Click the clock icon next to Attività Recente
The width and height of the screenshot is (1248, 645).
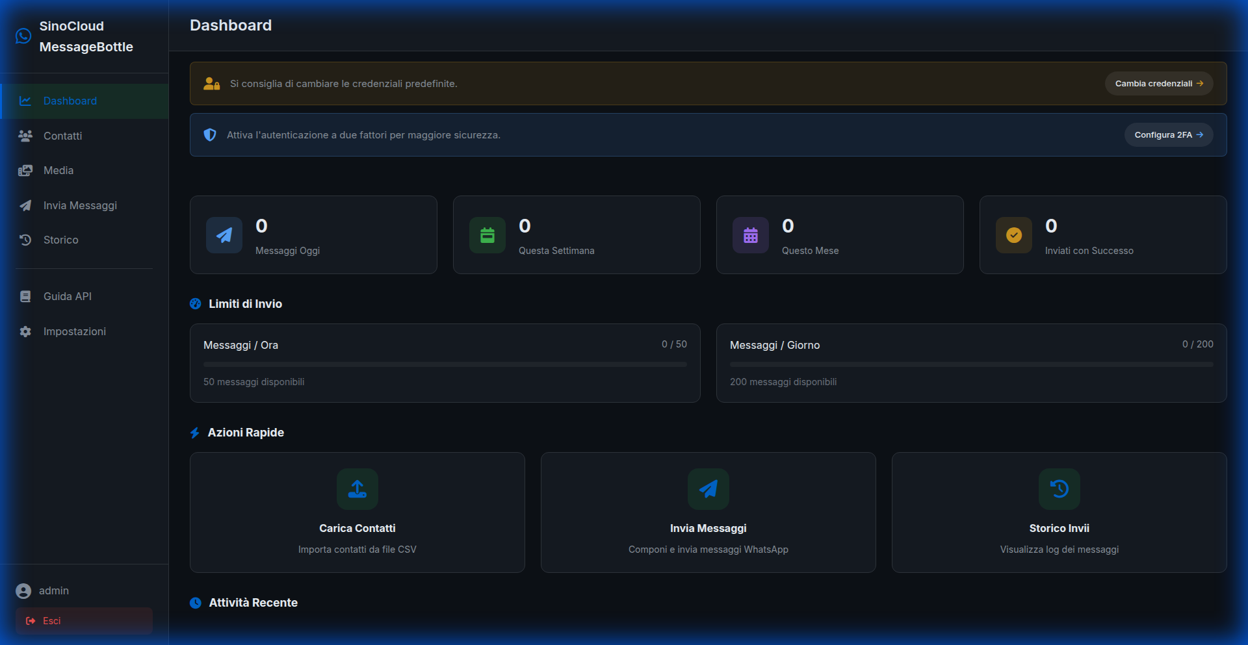pyautogui.click(x=195, y=603)
